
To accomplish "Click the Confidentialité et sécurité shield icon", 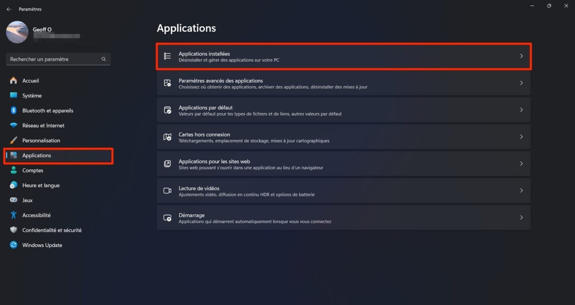I will (x=14, y=230).
